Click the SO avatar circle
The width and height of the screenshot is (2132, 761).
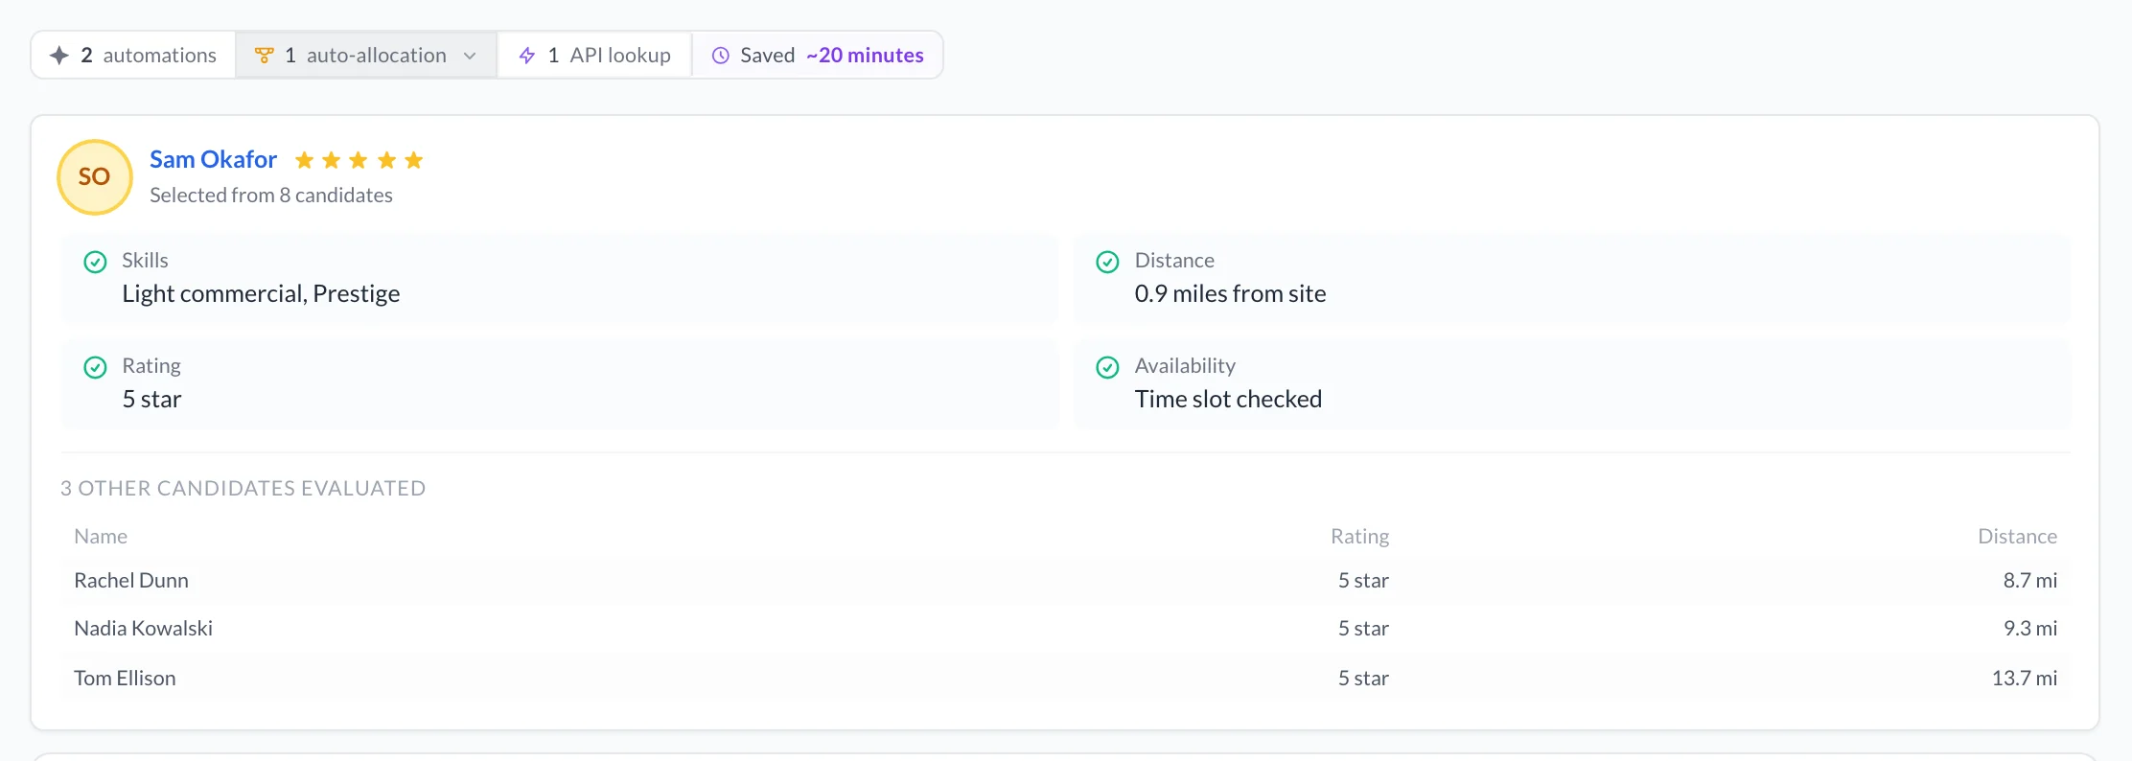pyautogui.click(x=95, y=177)
